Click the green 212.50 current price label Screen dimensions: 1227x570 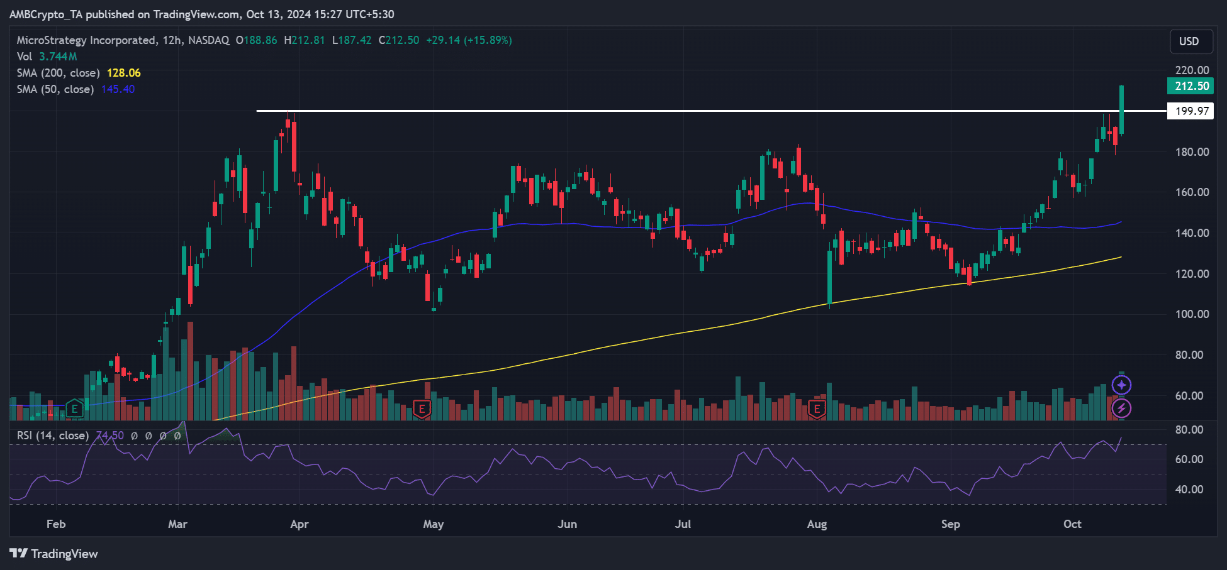click(1191, 86)
